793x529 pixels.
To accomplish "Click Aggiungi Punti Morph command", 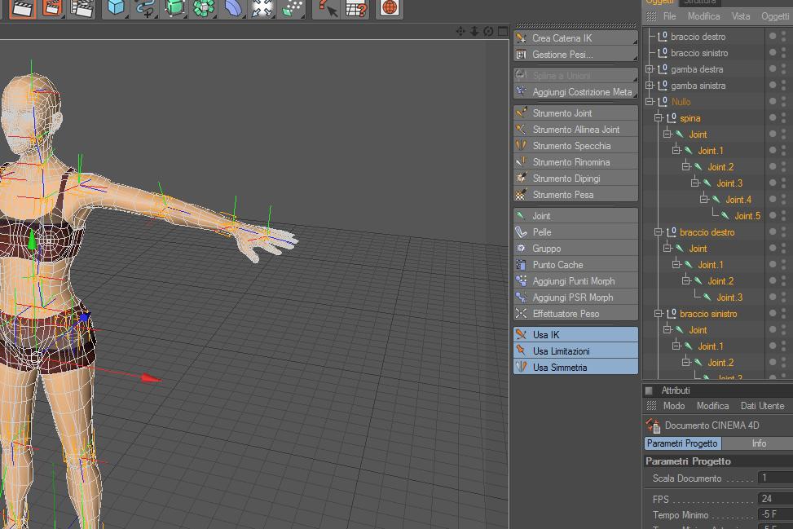I will (x=575, y=281).
